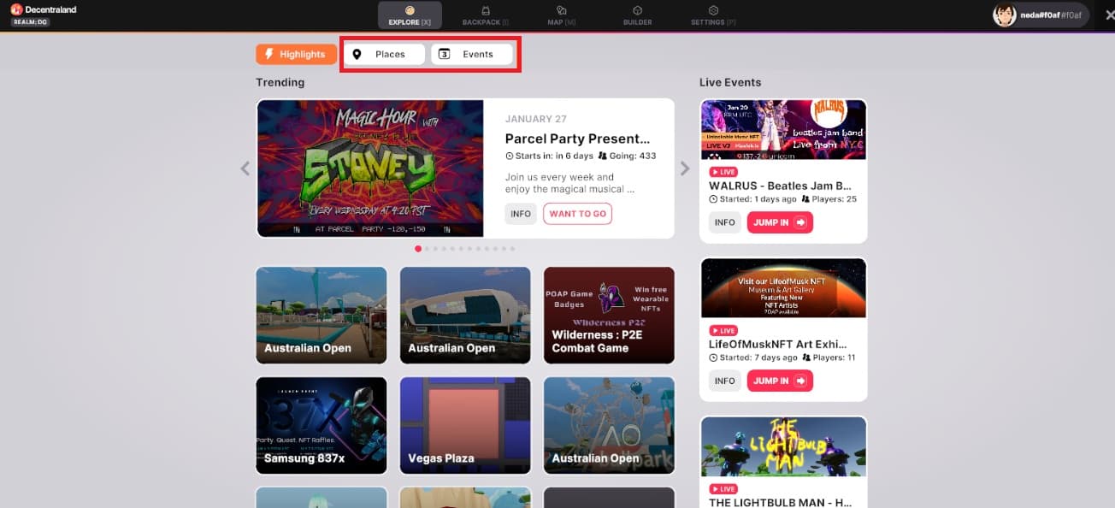Screen dimensions: 1115x508
Task: Click the profile avatar picture
Action: (1005, 15)
